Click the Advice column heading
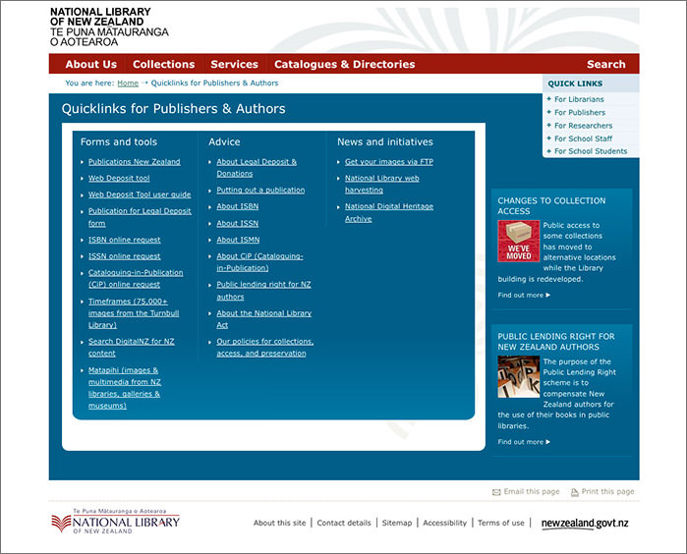Viewport: 687px width, 554px height. [224, 141]
